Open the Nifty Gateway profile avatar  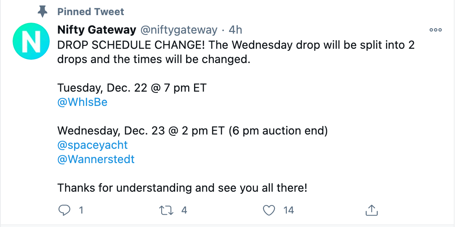coord(31,41)
